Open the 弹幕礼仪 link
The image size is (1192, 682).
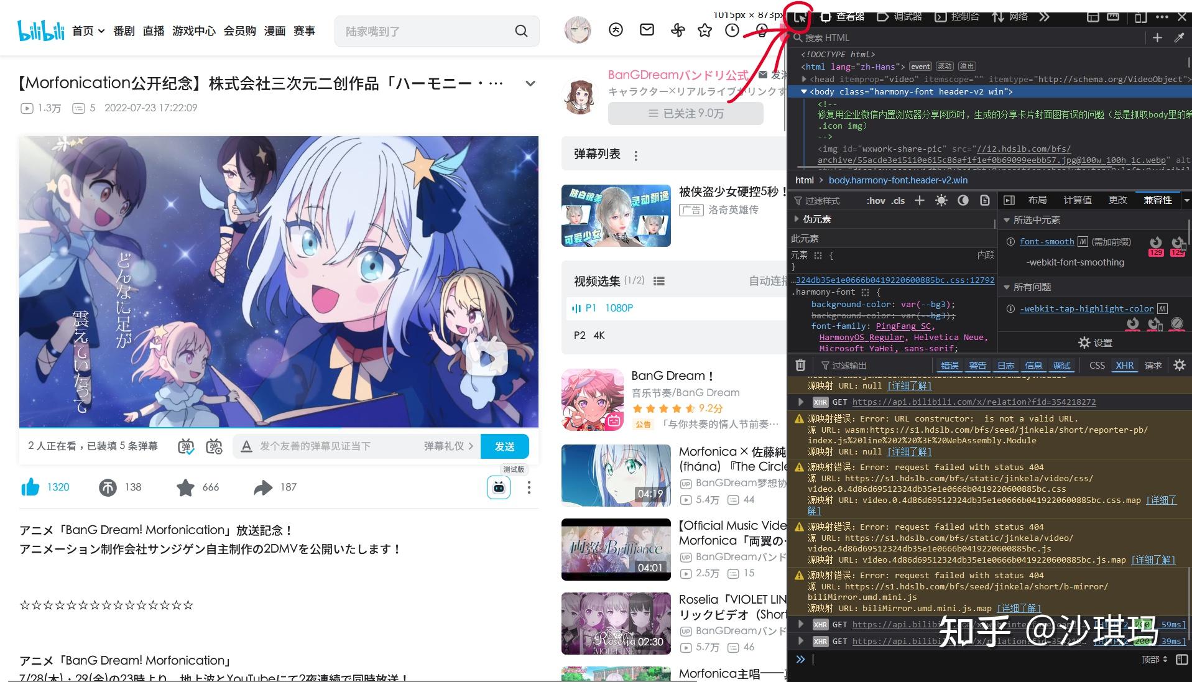(x=448, y=446)
